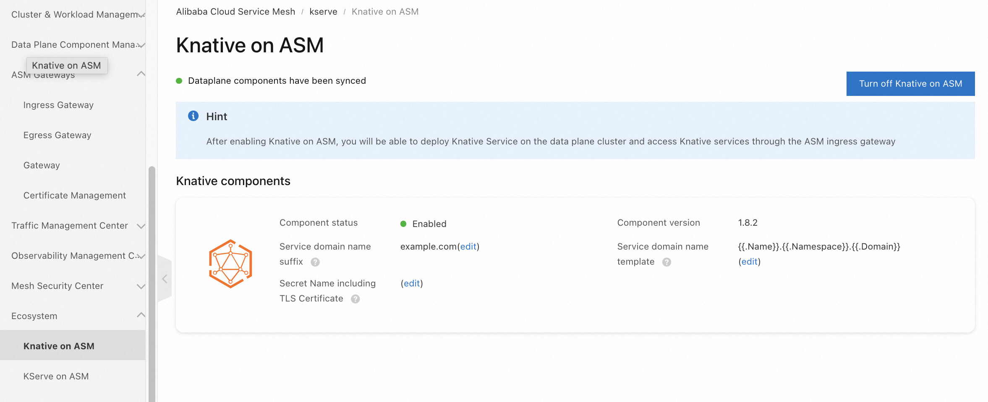988x402 pixels.
Task: Click the Component version value 1.8.2
Action: coord(748,223)
